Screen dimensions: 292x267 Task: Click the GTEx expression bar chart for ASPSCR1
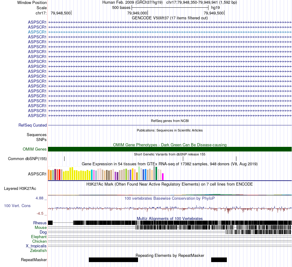106,173
